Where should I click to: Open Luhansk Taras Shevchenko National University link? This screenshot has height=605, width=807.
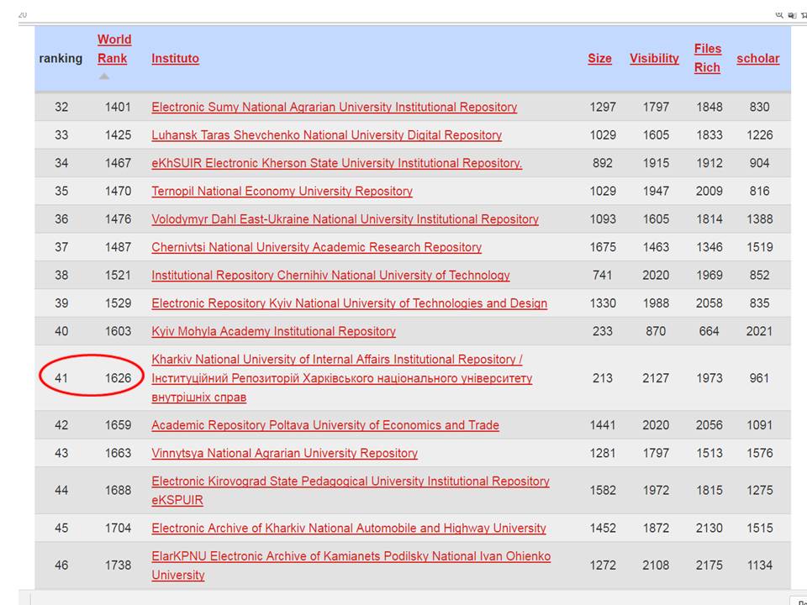click(x=326, y=135)
